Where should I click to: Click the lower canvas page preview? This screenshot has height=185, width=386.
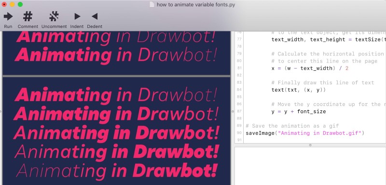pyautogui.click(x=116, y=131)
